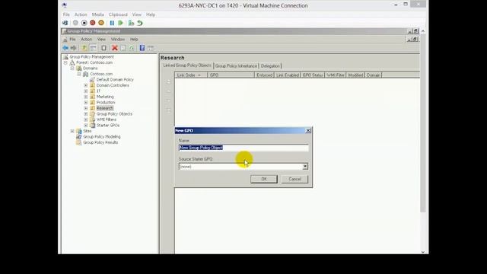Expand the Group Policy Objects node

tap(86, 113)
